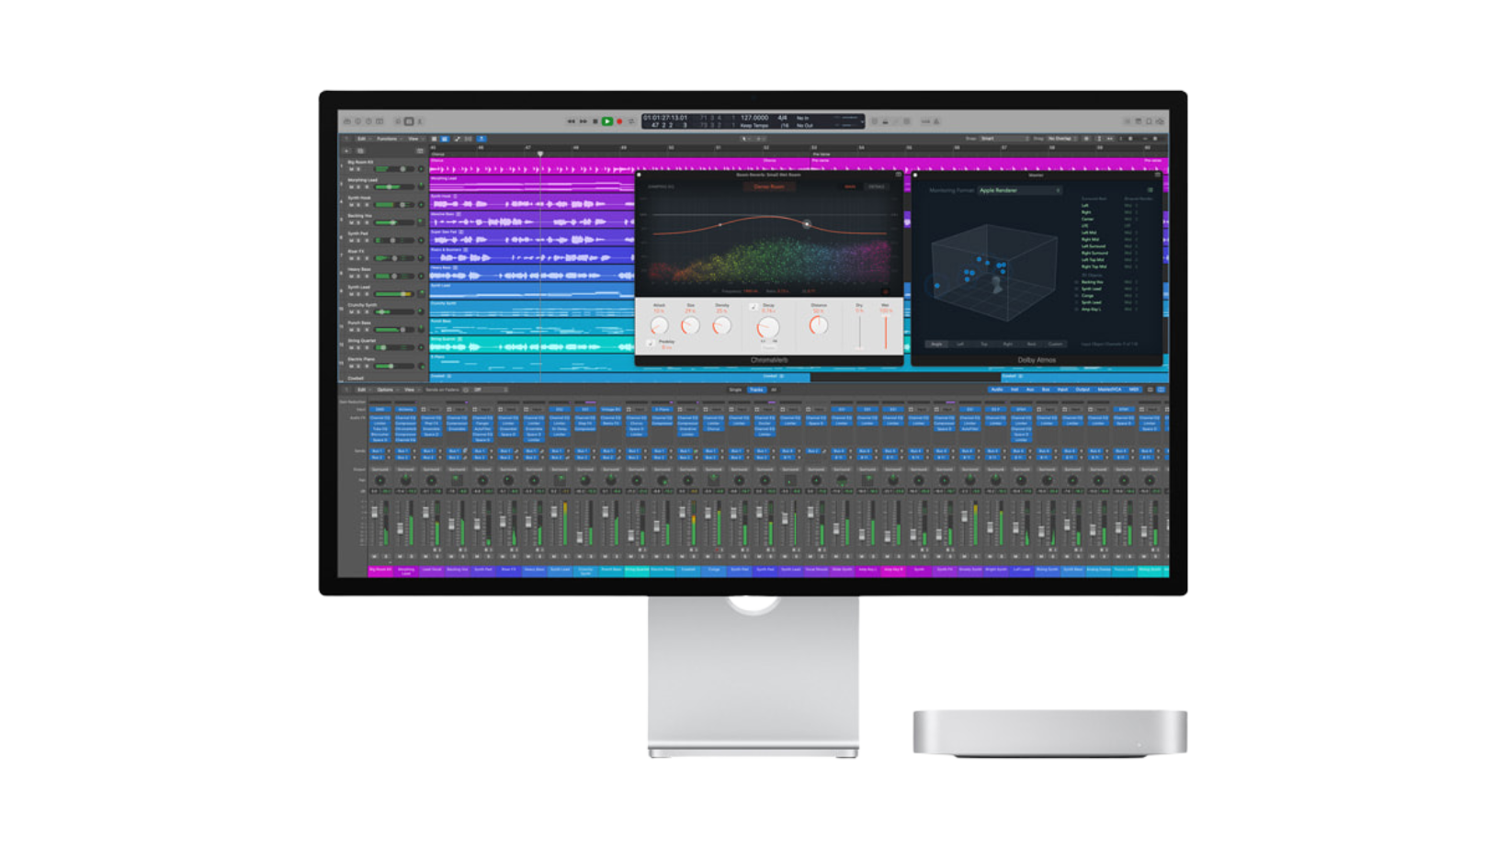
Task: Toggle Cycle mode button
Action: point(631,121)
